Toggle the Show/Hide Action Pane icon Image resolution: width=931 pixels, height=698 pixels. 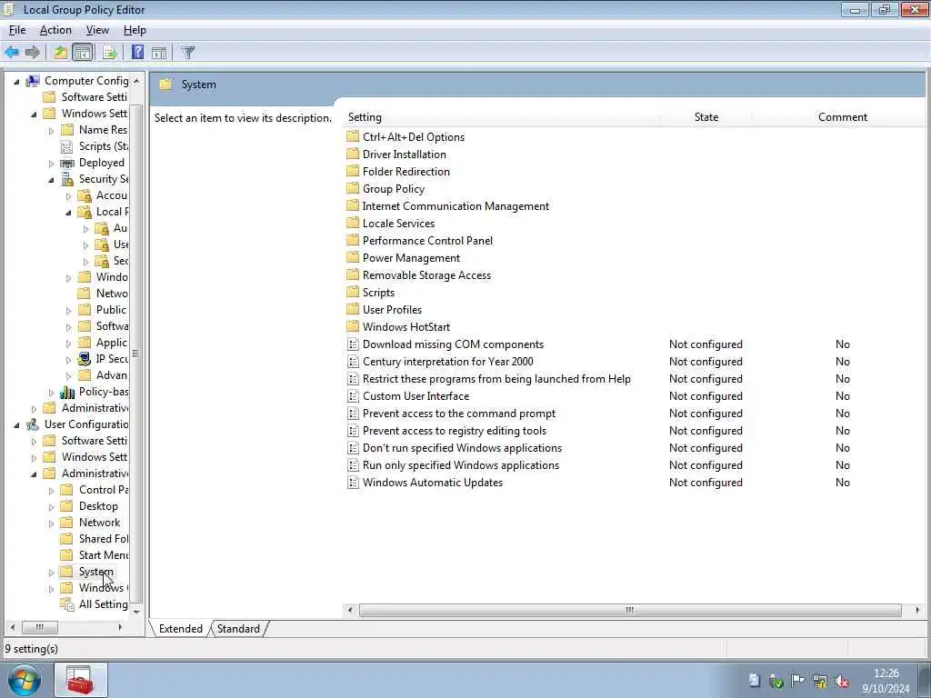point(158,52)
